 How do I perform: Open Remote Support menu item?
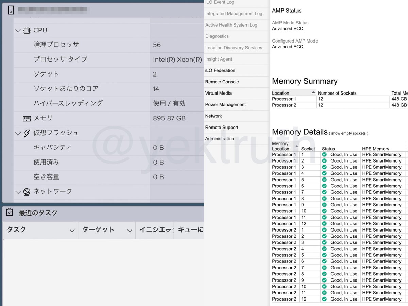coord(222,128)
